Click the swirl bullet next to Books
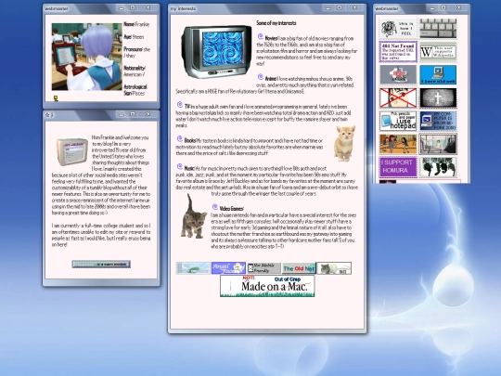The height and width of the screenshot is (376, 501). click(180, 138)
